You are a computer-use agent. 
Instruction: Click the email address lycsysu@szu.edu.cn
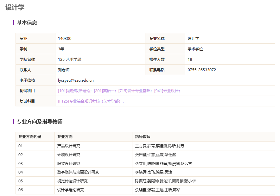point(76,80)
